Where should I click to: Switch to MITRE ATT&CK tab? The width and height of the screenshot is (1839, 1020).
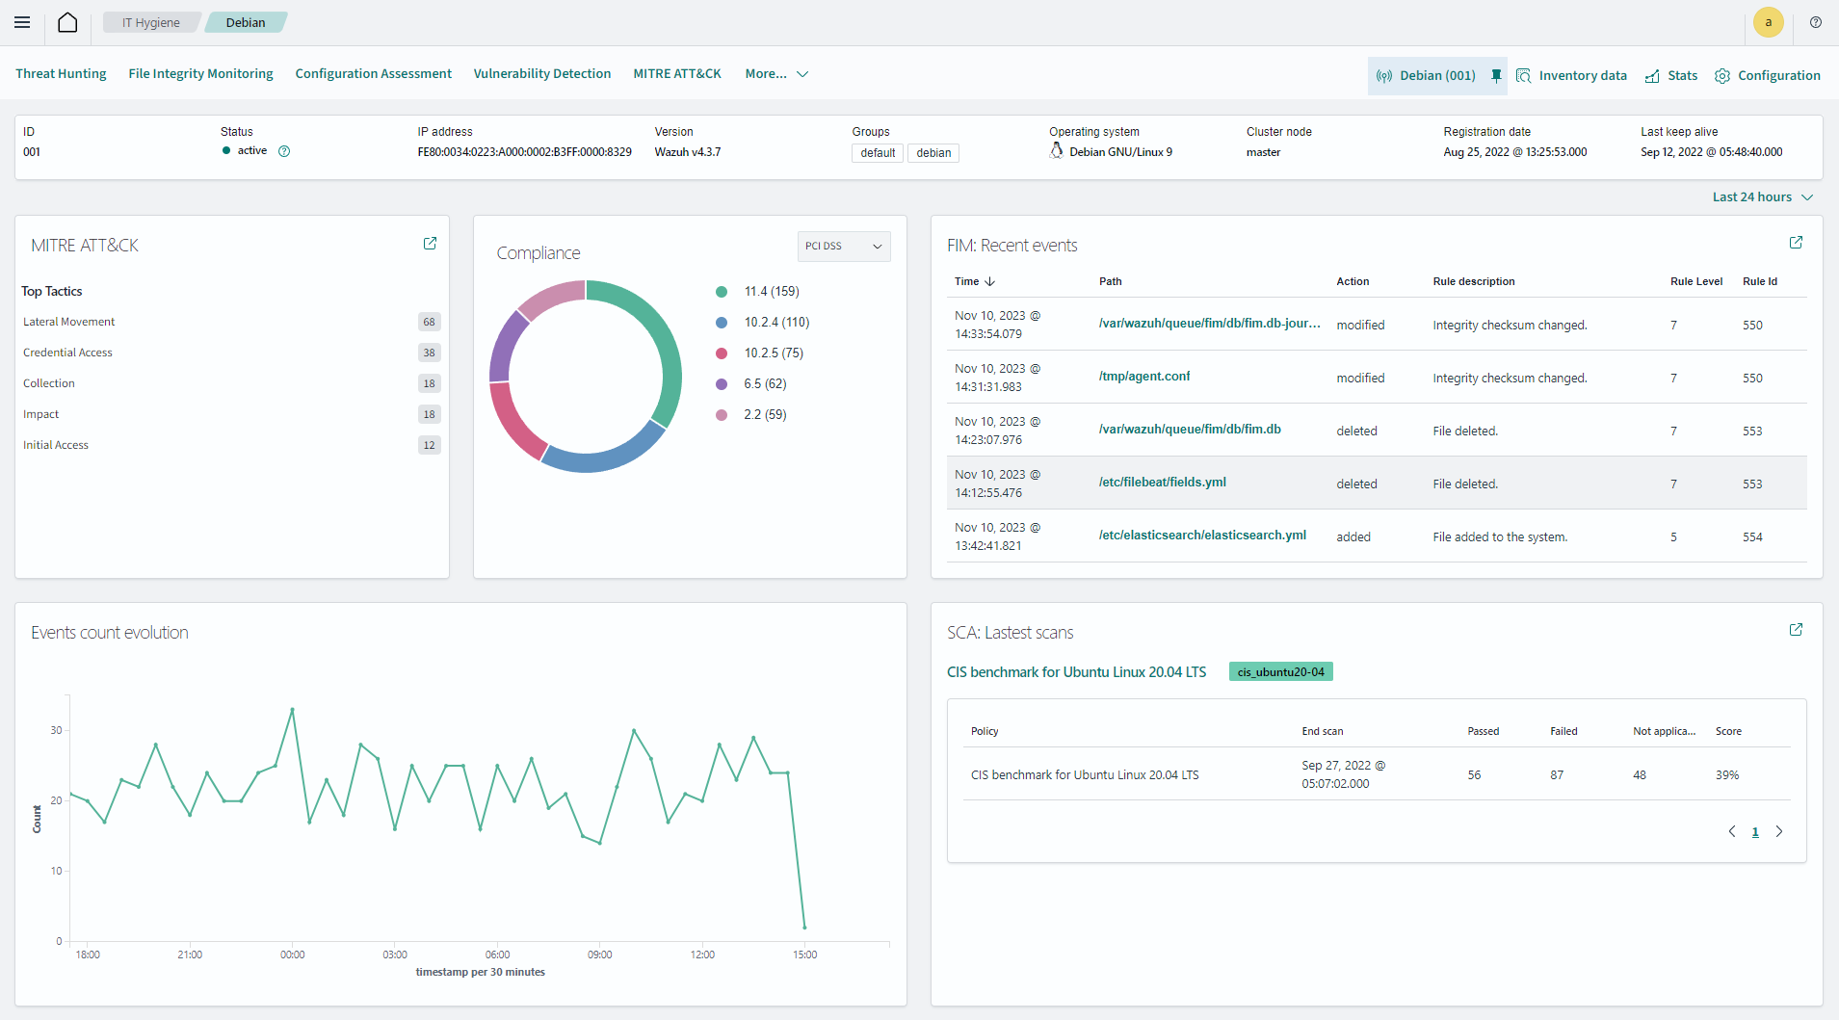(677, 73)
